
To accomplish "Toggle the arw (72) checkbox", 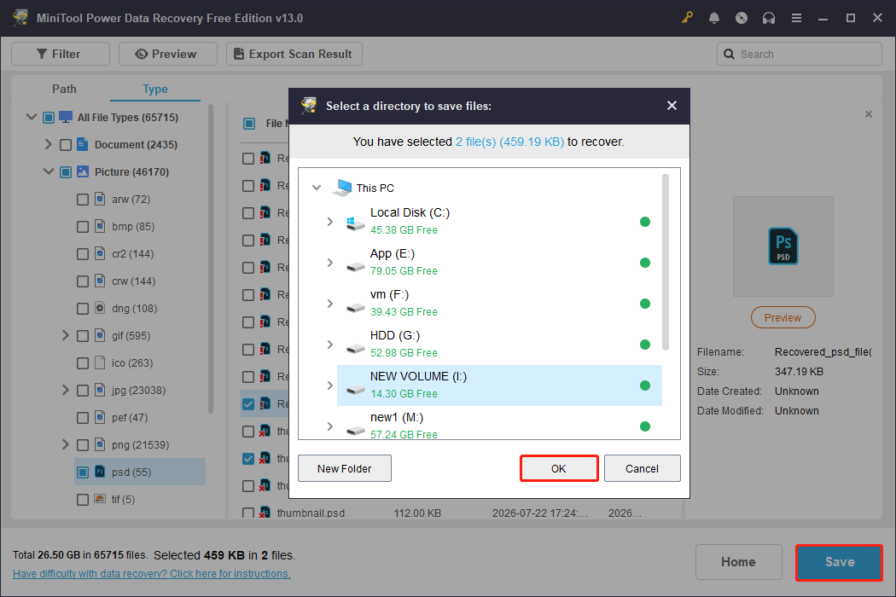I will pyautogui.click(x=83, y=200).
